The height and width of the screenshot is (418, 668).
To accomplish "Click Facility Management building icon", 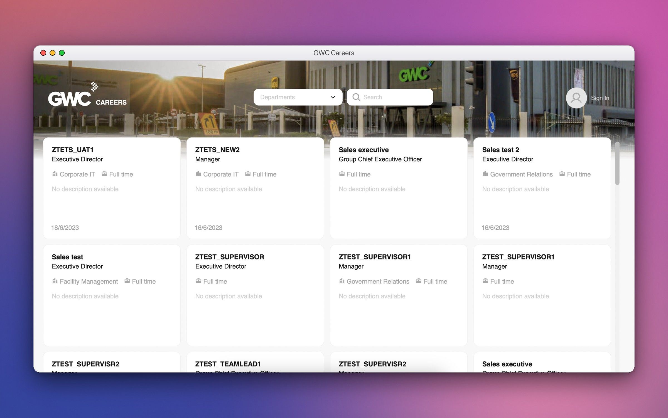I will click(x=55, y=281).
